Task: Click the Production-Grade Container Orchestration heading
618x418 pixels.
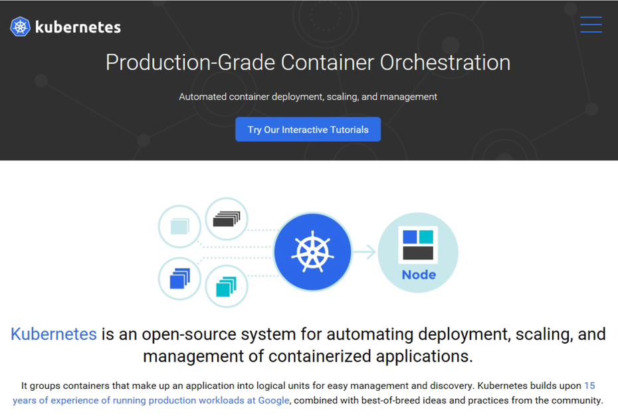Action: tap(308, 62)
